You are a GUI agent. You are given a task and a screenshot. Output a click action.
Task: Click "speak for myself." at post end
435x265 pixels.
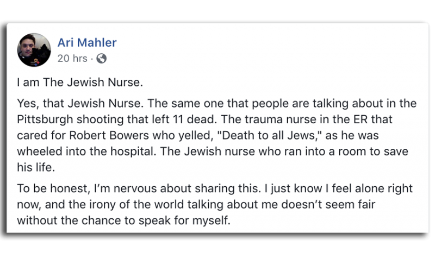184,220
